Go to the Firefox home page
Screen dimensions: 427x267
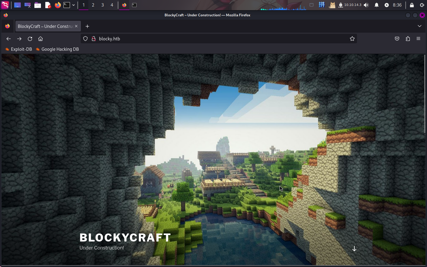41,39
